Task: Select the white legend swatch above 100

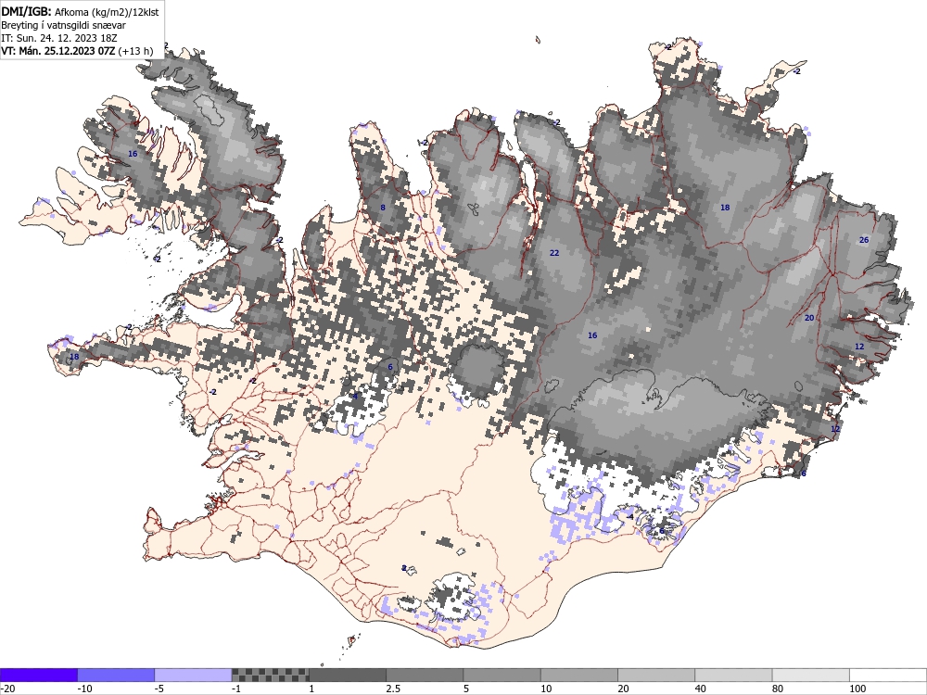Action: (888, 675)
